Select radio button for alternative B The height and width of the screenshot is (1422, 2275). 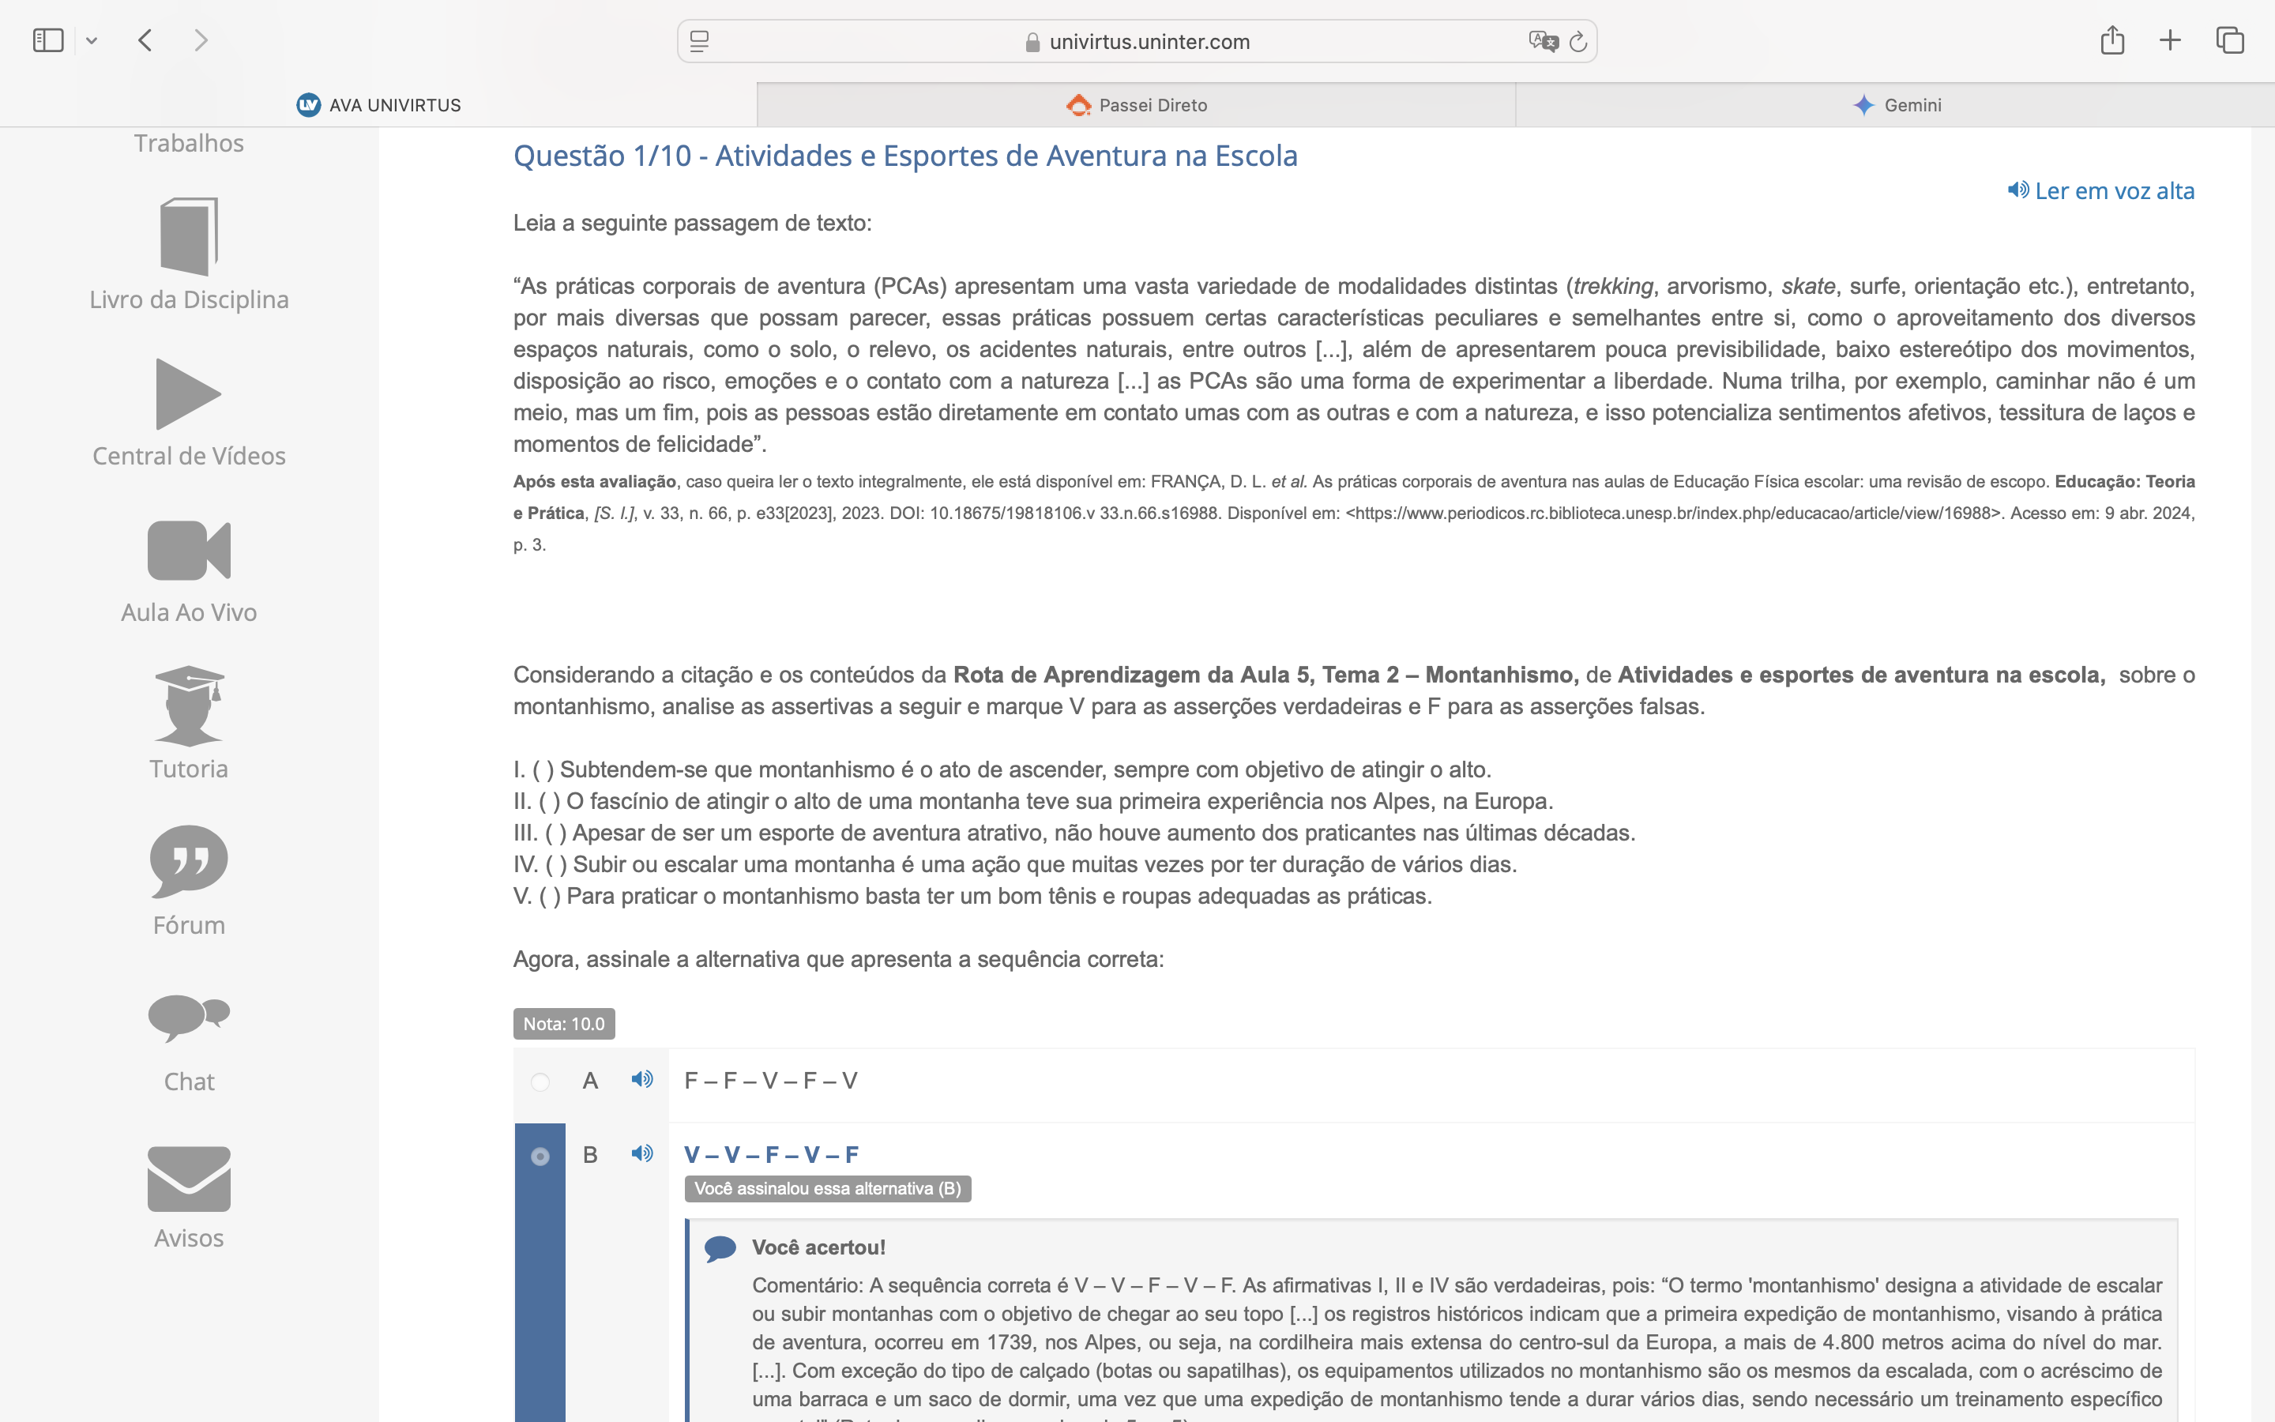coord(540,1156)
